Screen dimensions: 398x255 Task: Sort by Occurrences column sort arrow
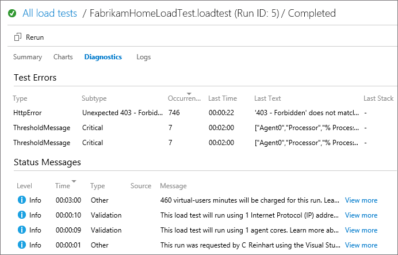[x=197, y=94]
